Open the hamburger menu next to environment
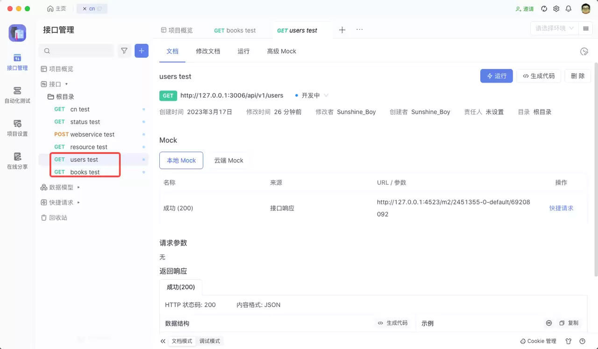The height and width of the screenshot is (349, 598). pos(585,28)
